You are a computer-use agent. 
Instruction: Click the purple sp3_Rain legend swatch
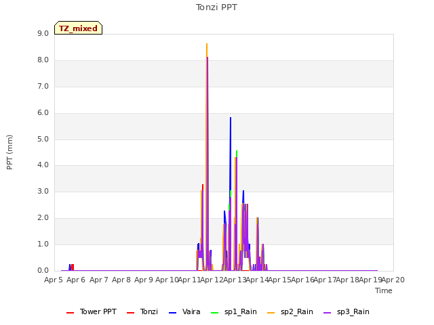(x=327, y=313)
